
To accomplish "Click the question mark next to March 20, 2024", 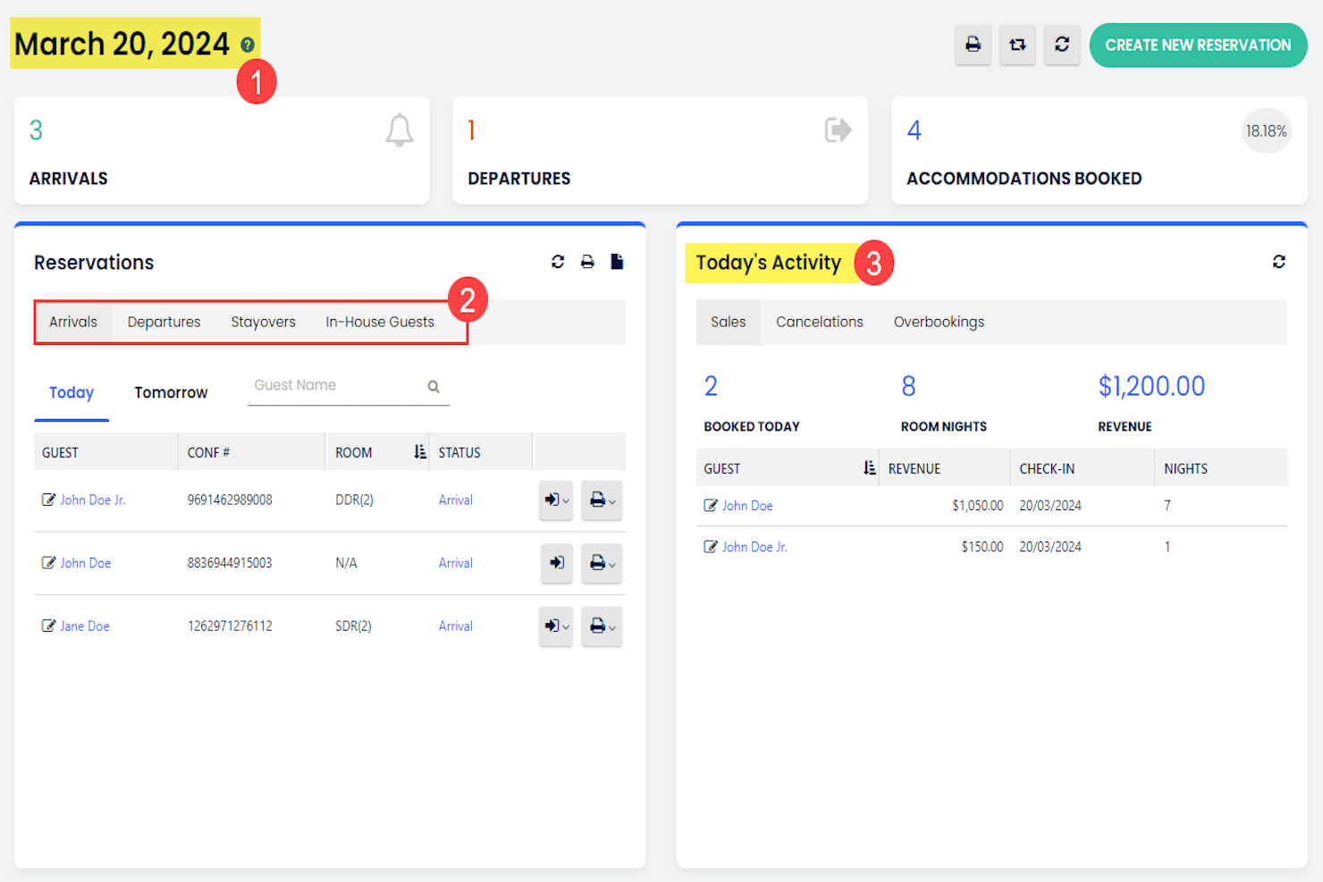I will (x=249, y=44).
